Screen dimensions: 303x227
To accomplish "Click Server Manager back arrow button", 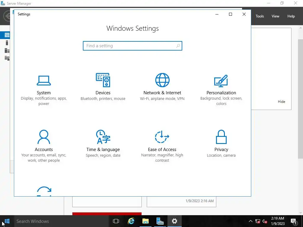I will (7, 16).
